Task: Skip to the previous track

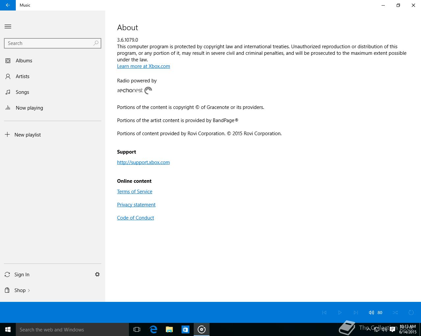Action: (324, 312)
